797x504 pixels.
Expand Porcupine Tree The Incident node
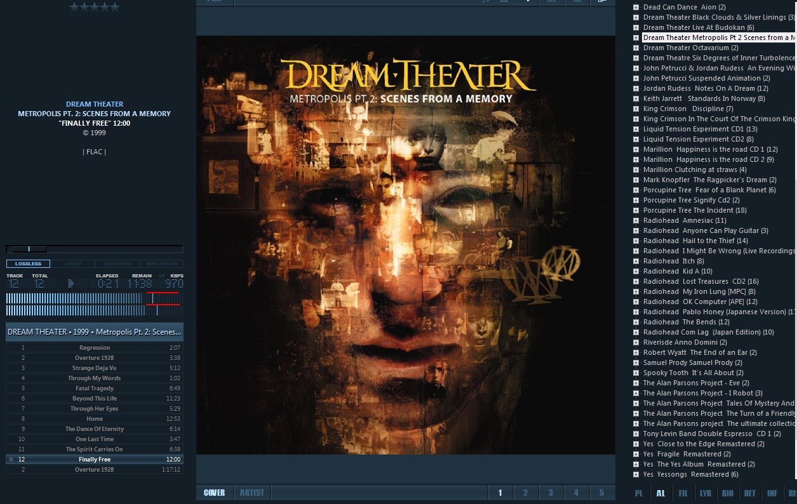[636, 210]
